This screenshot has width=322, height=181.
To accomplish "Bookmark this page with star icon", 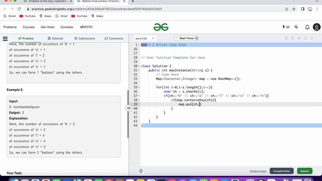I will 294,9.
